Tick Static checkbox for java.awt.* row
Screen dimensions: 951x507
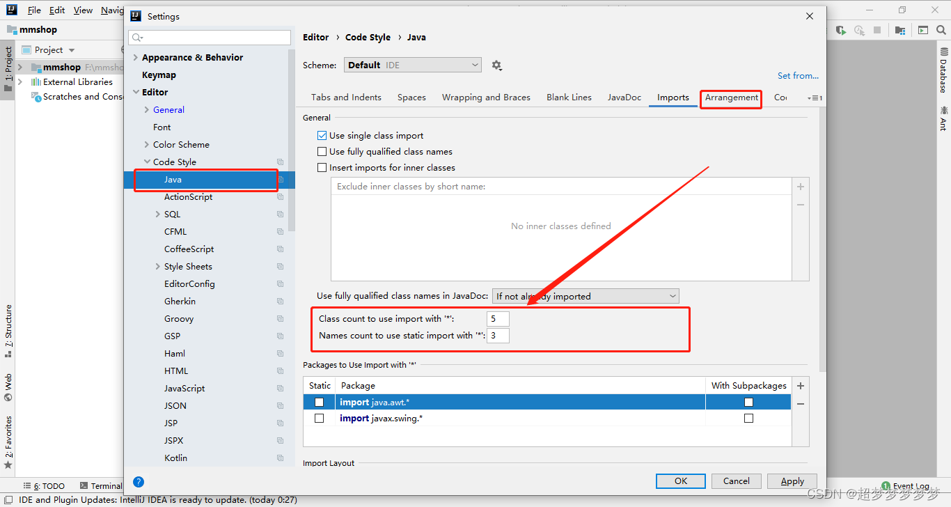pyautogui.click(x=319, y=403)
